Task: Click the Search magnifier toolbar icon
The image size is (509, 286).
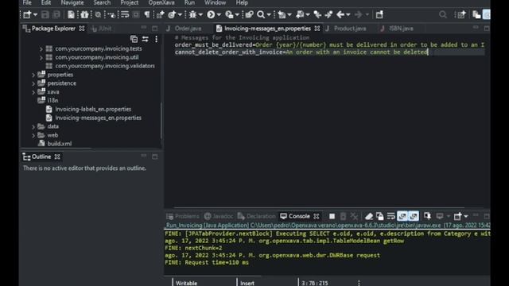Action: click(x=261, y=14)
